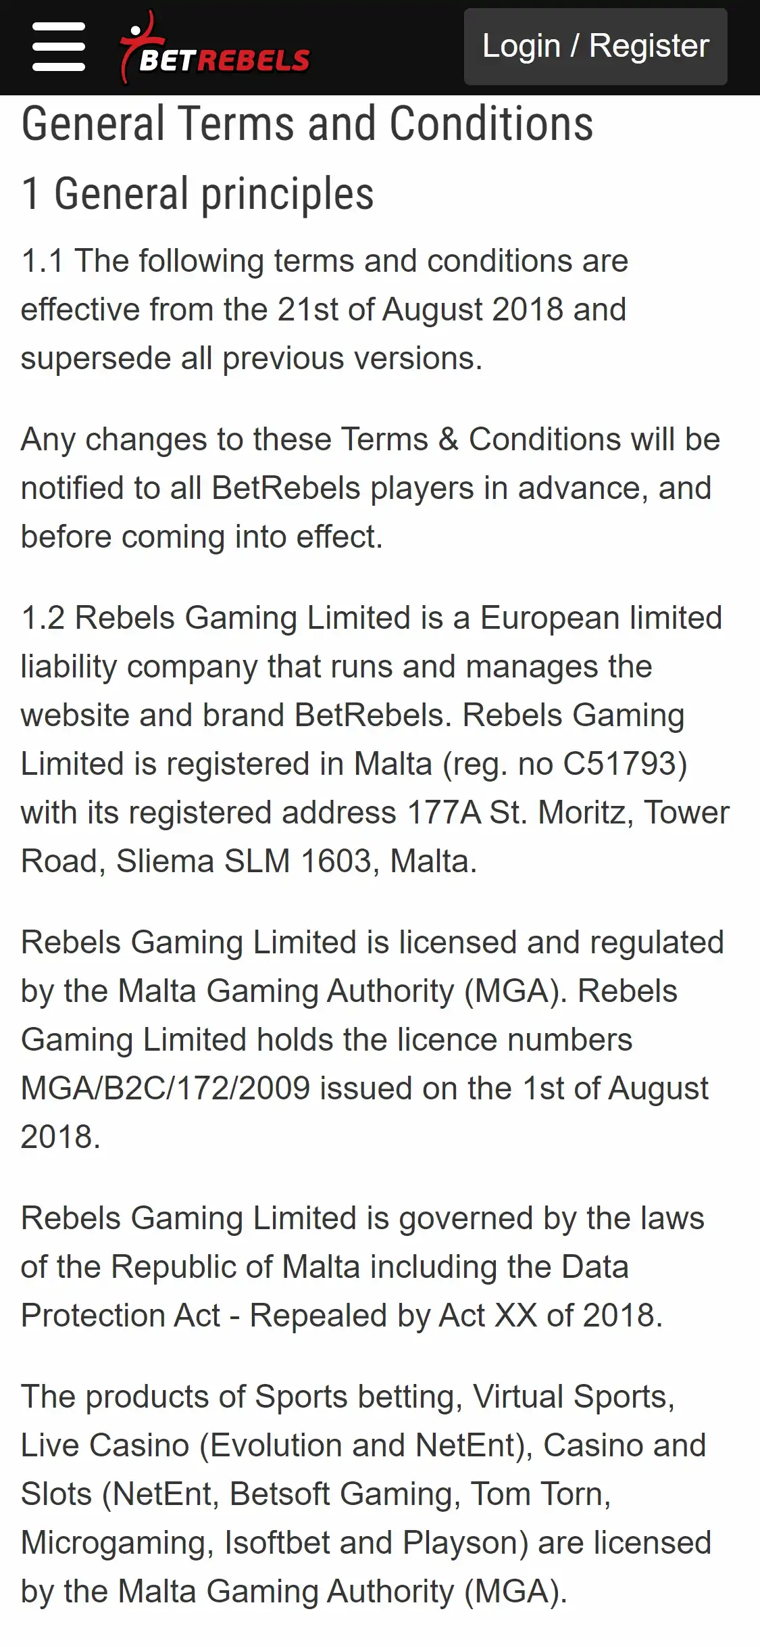Click the BetRebels logo
The width and height of the screenshot is (760, 1647).
pyautogui.click(x=215, y=49)
